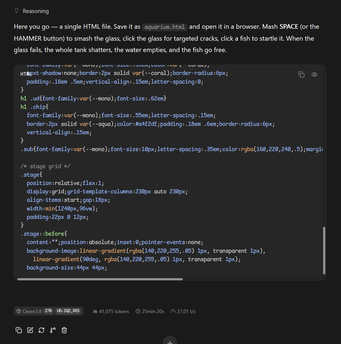Click the Reasoning lightbulb icon
The image size is (341, 344).
click(17, 11)
